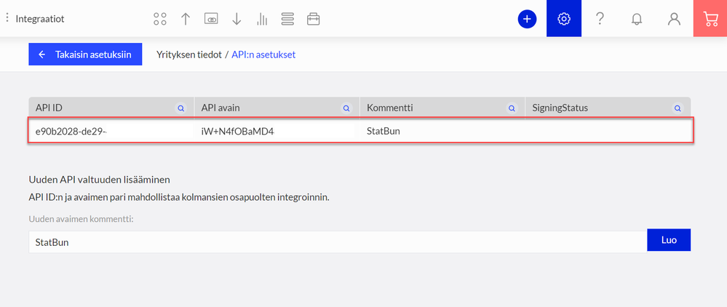Click the payment card icon in toolbar
Image resolution: width=727 pixels, height=307 pixels.
(211, 19)
